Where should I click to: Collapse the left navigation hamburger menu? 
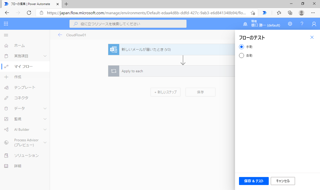click(x=6, y=35)
